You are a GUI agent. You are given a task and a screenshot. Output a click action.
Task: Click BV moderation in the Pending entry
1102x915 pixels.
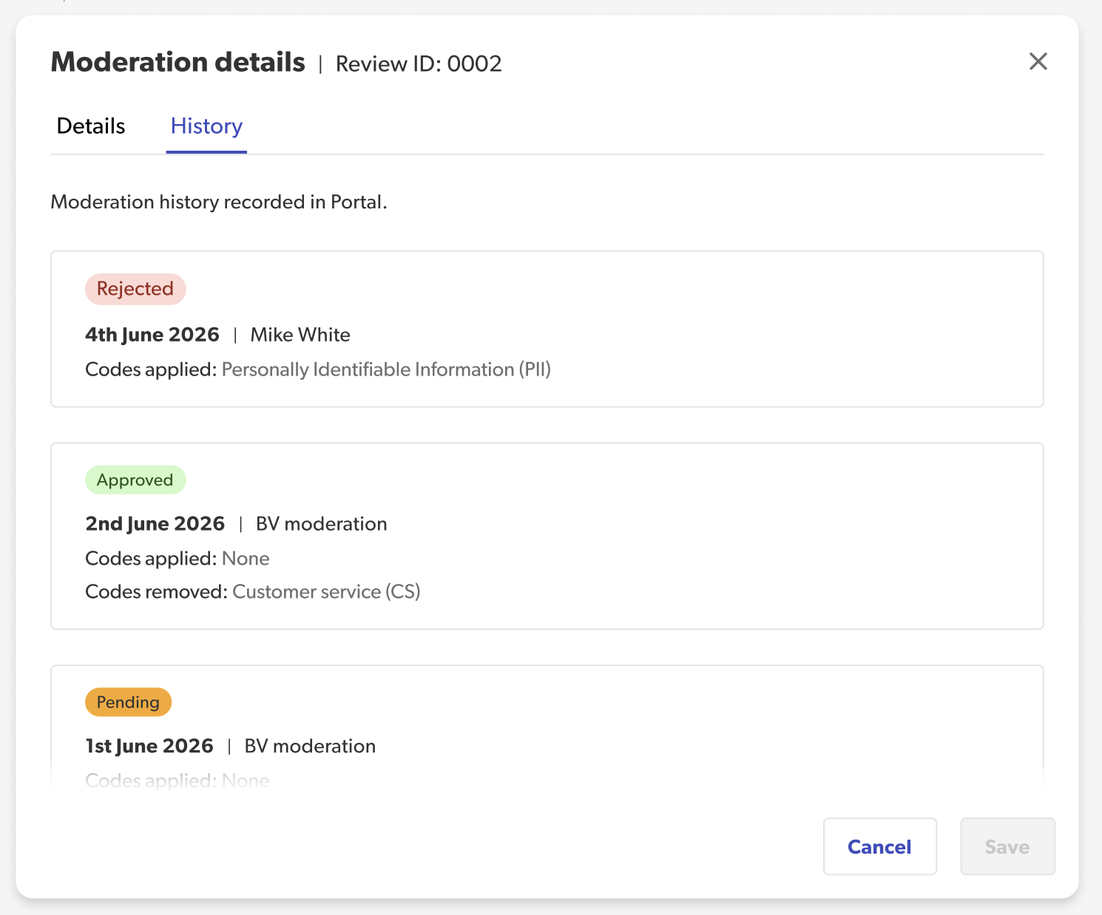tap(310, 746)
